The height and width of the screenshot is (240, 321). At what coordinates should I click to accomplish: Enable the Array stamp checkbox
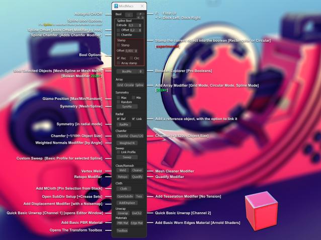click(x=118, y=63)
